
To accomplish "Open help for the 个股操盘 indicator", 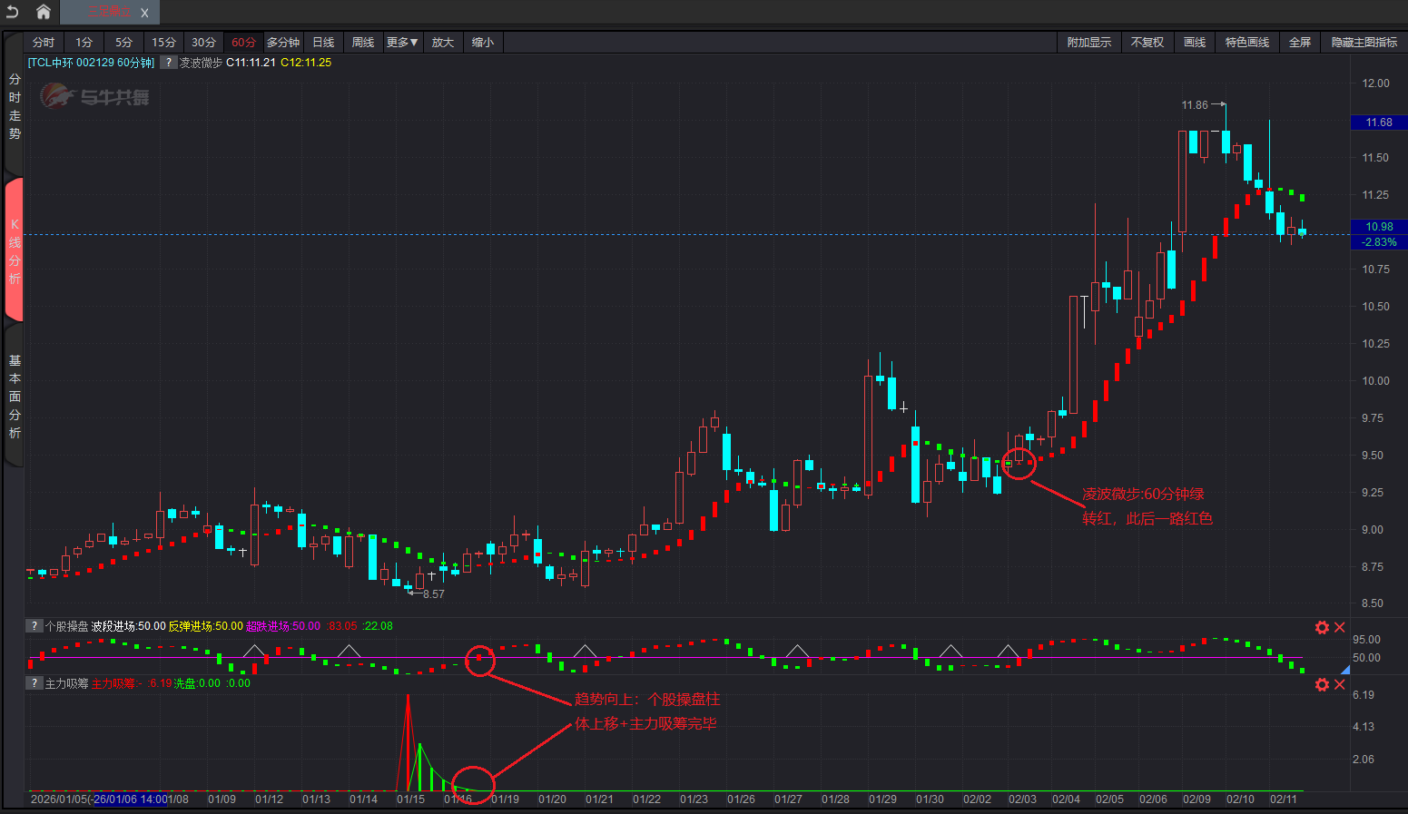I will (34, 626).
